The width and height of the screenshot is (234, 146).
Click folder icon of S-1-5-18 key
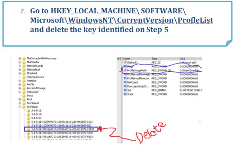pyautogui.click(x=28, y=110)
